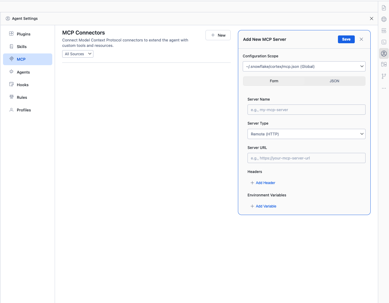Click the plus icon beside Add Header

(252, 183)
